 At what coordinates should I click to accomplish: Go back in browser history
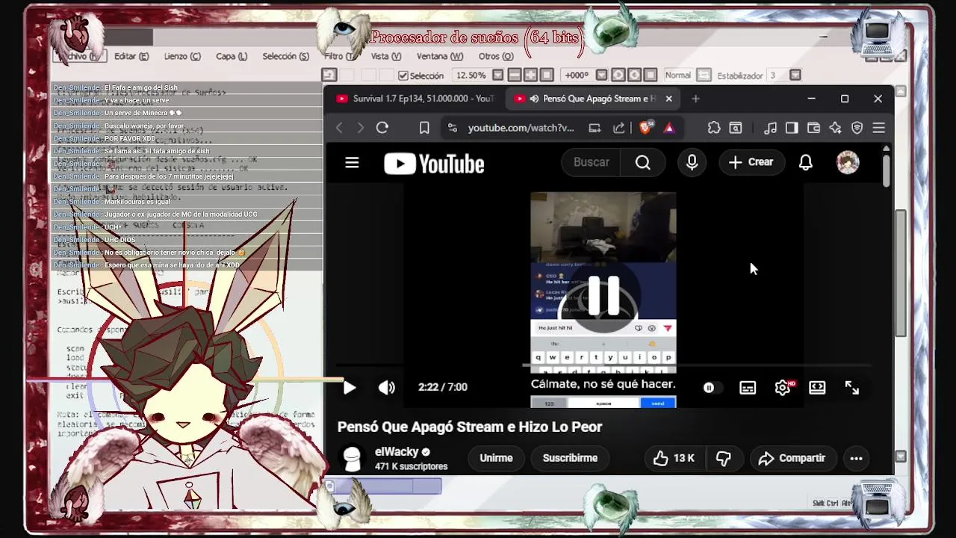click(x=339, y=128)
